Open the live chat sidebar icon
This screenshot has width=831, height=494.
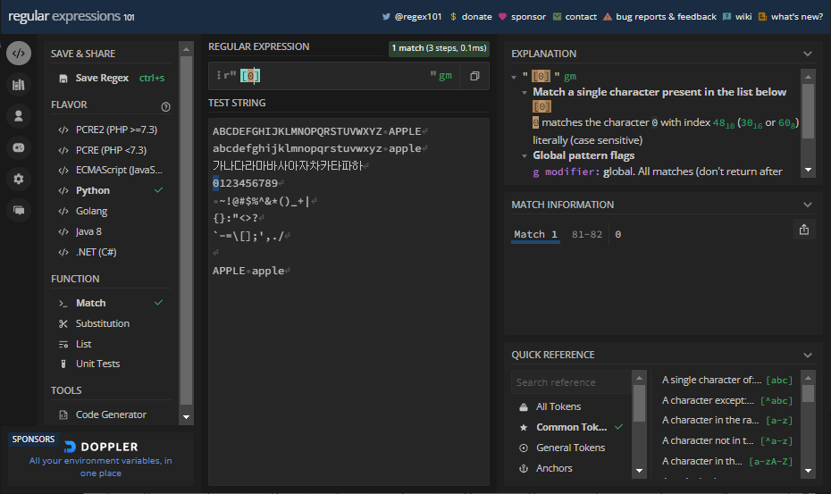[x=19, y=211]
